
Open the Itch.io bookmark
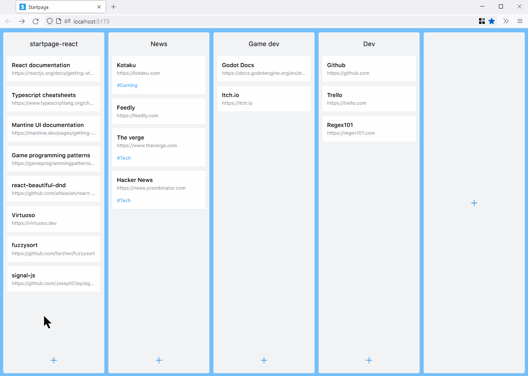[264, 99]
